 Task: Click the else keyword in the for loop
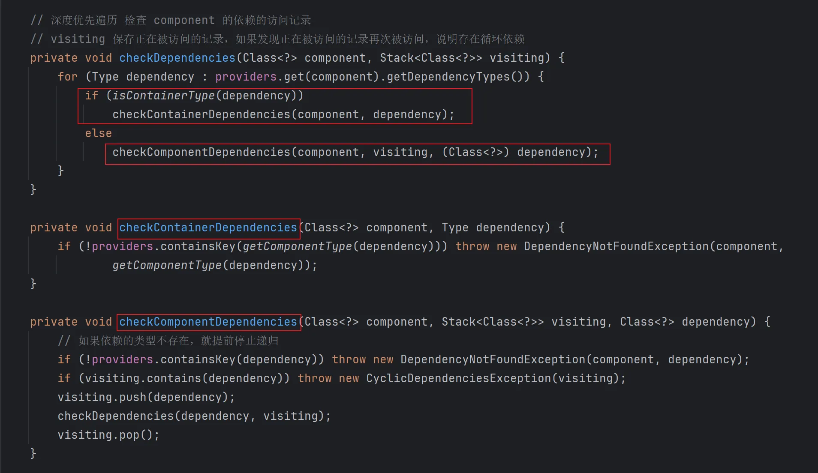point(98,133)
